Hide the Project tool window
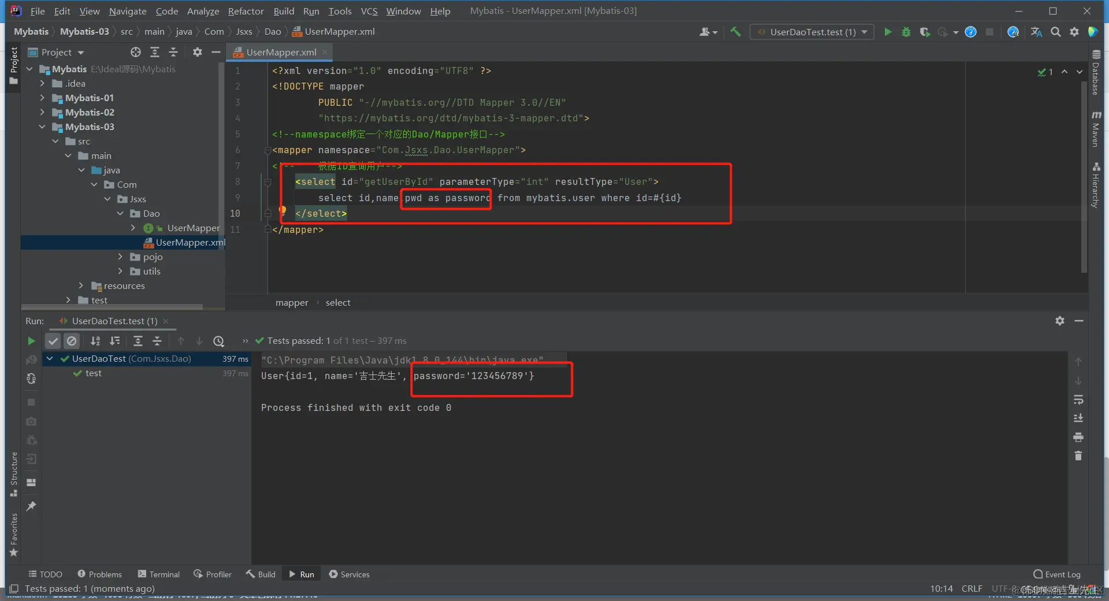 pyautogui.click(x=216, y=52)
